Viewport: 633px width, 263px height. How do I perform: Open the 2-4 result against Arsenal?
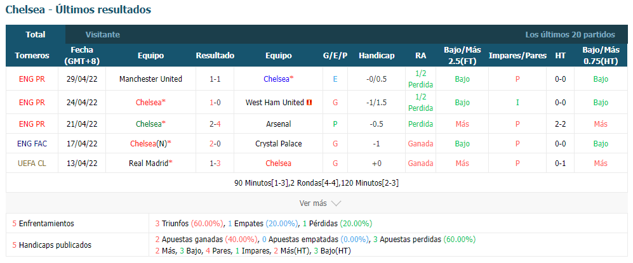click(x=215, y=124)
